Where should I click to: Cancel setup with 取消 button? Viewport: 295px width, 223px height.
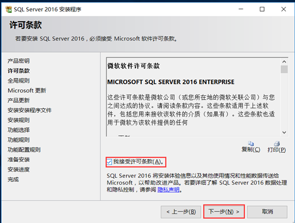pos(267,212)
